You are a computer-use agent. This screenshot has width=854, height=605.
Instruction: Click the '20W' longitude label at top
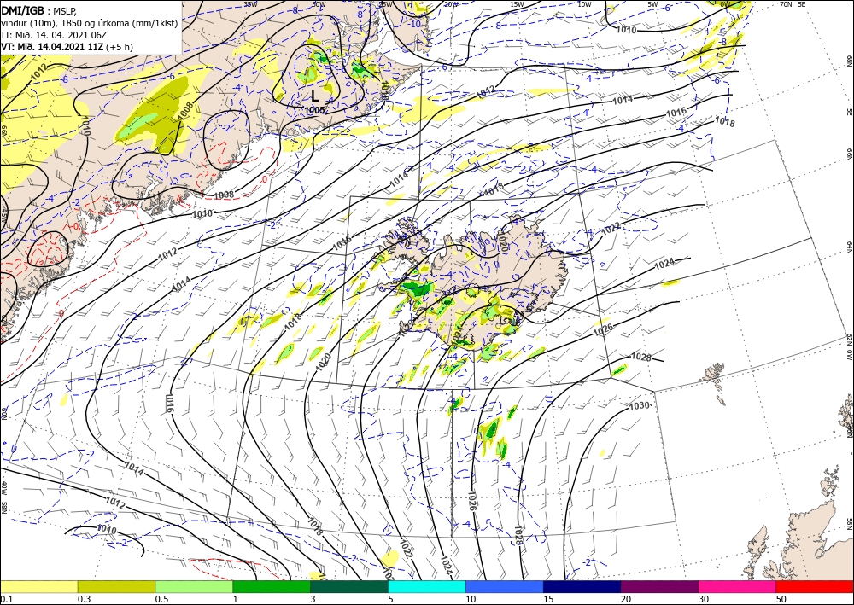450,4
